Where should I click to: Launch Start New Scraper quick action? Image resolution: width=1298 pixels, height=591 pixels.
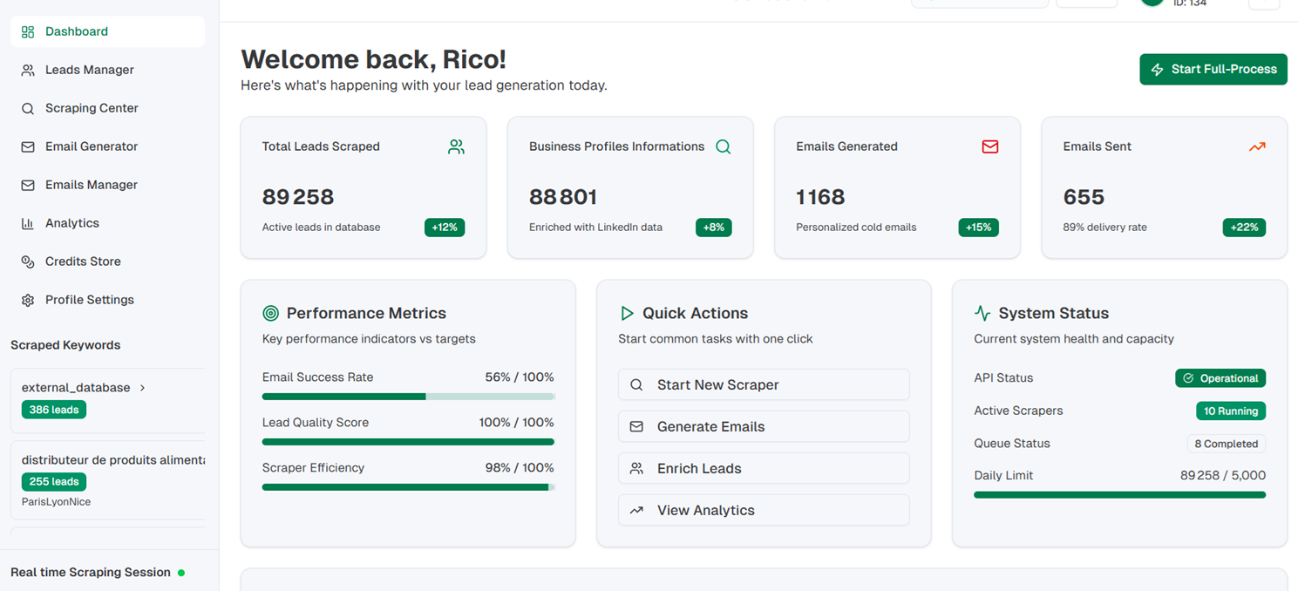tap(764, 384)
